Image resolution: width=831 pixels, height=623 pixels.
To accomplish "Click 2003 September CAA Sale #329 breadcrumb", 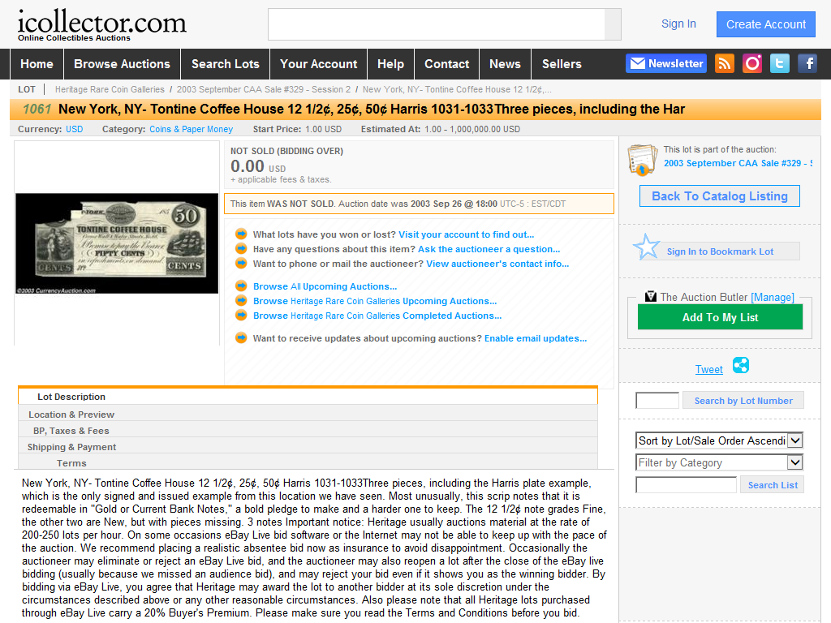I will coord(264,89).
